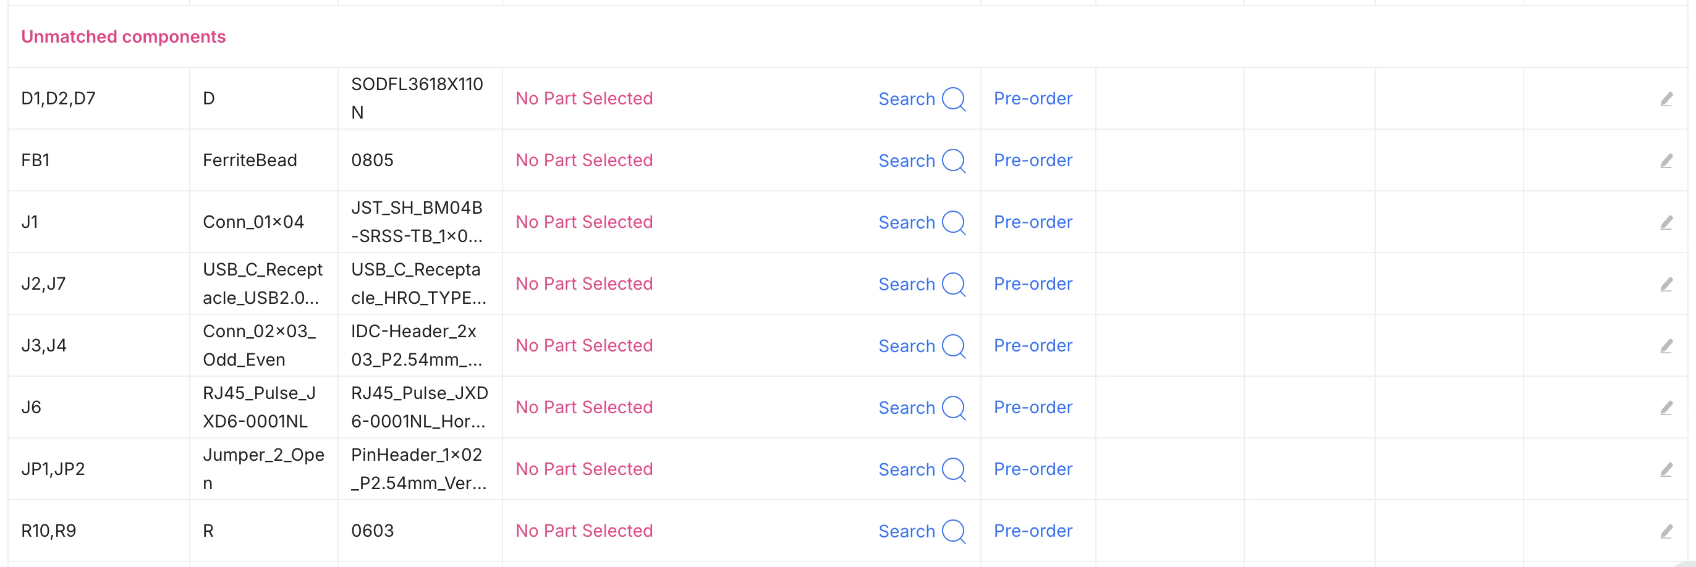This screenshot has height=567, width=1696.
Task: Edit the J6 RJ45 row via pencil icon
Action: 1666,408
